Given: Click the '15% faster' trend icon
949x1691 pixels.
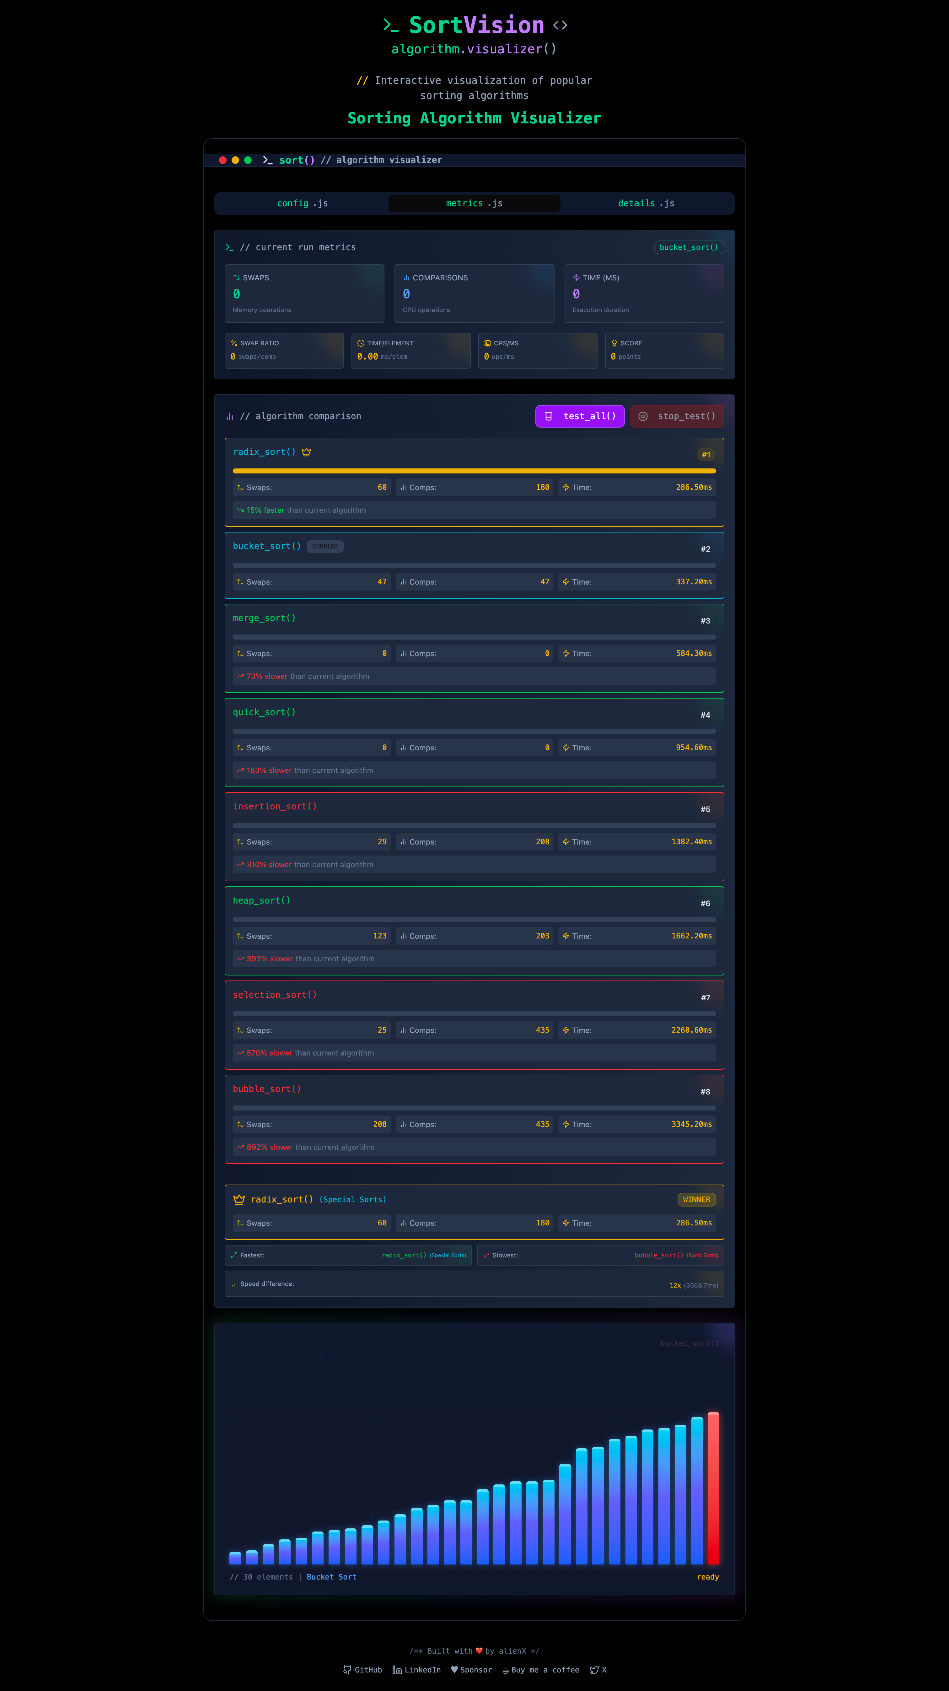Looking at the screenshot, I should 240,510.
